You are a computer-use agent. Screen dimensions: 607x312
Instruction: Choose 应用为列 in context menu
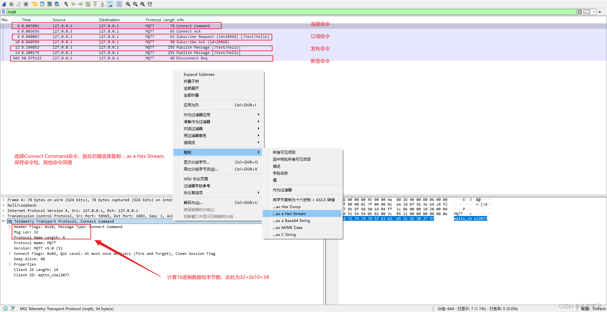[x=218, y=105]
